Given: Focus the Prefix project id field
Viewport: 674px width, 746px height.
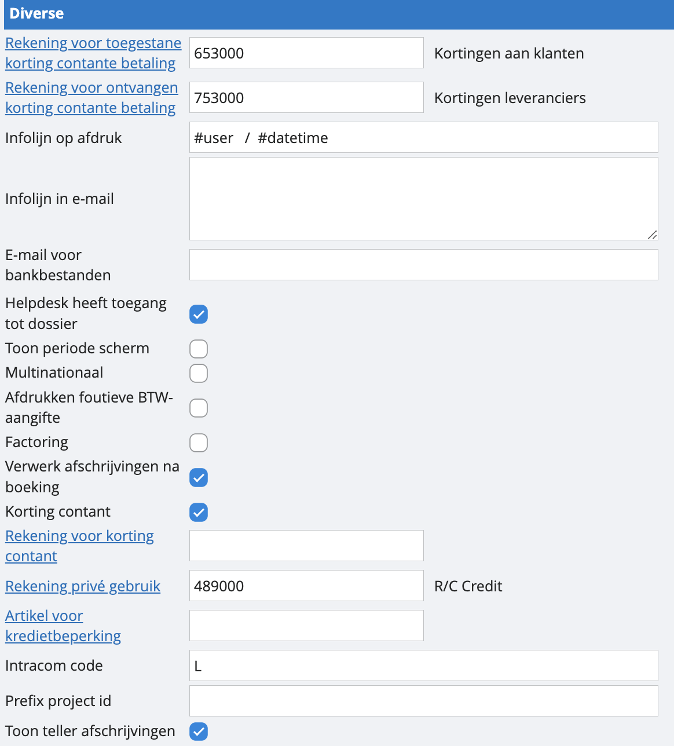Looking at the screenshot, I should 423,701.
